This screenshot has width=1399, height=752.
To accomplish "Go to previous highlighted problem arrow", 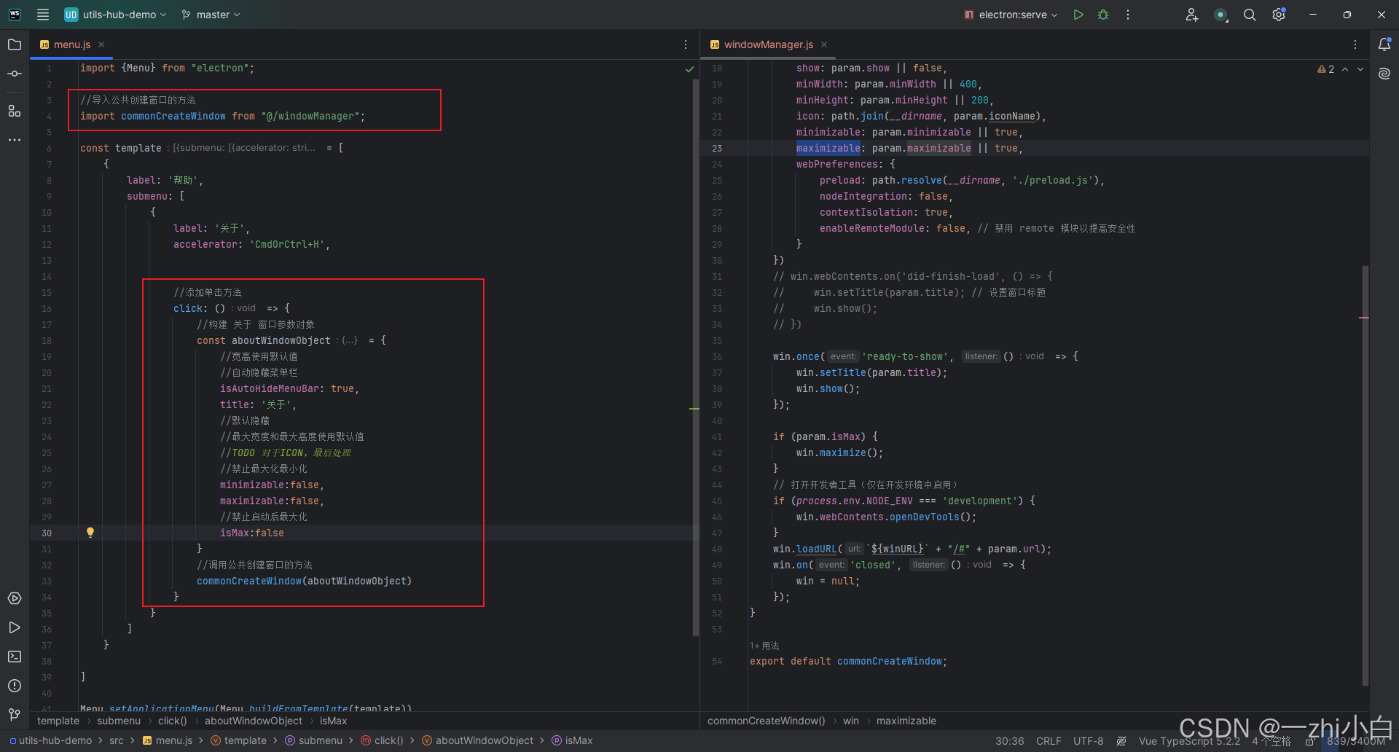I will [1345, 69].
